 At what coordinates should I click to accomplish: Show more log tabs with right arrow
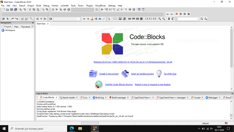[x=232, y=97]
